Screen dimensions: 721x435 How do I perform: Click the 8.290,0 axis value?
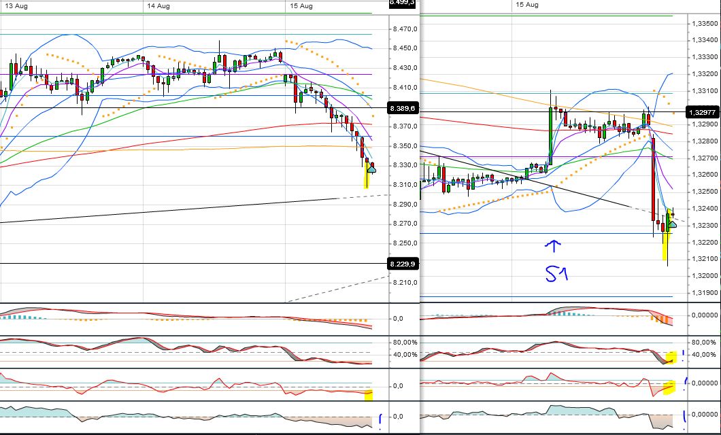(x=405, y=205)
